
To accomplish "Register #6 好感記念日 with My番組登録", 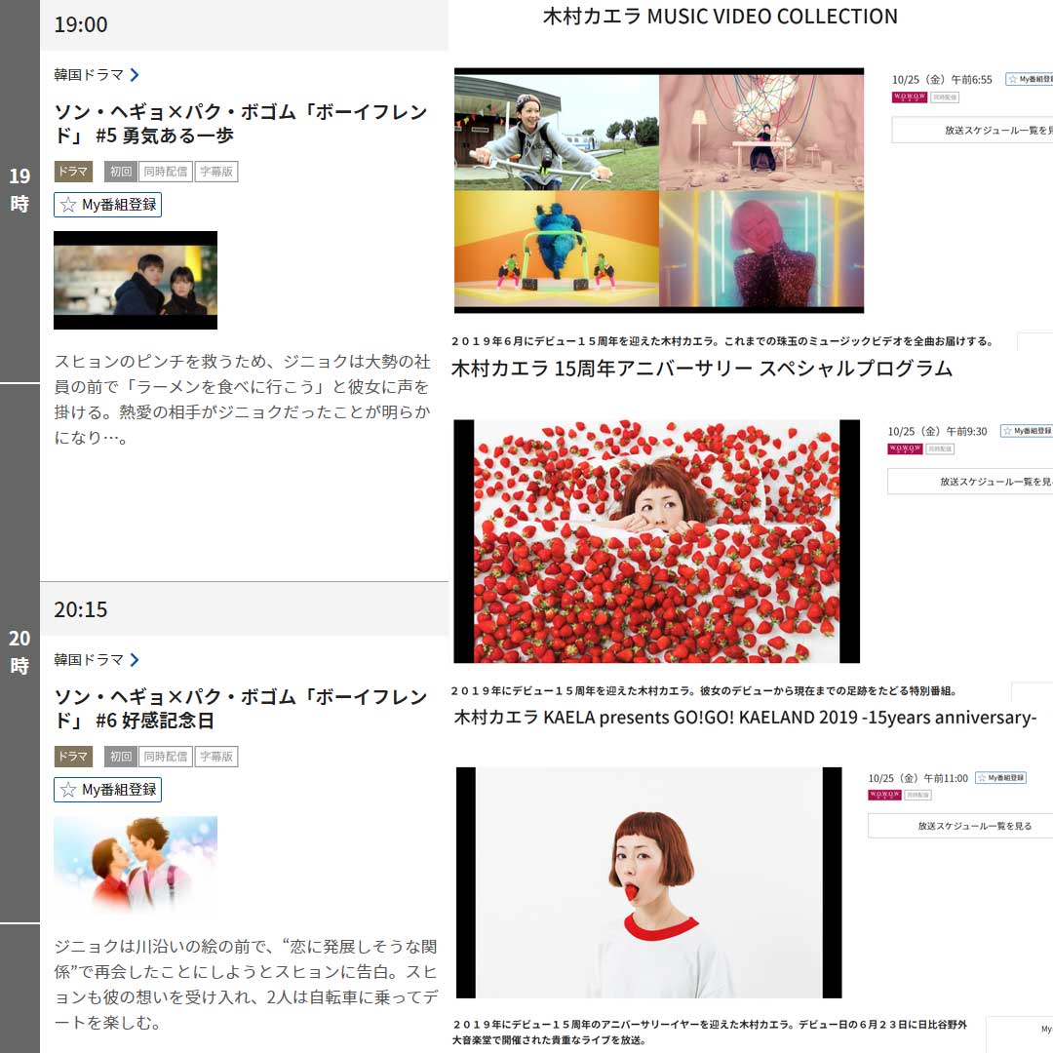I will [107, 790].
